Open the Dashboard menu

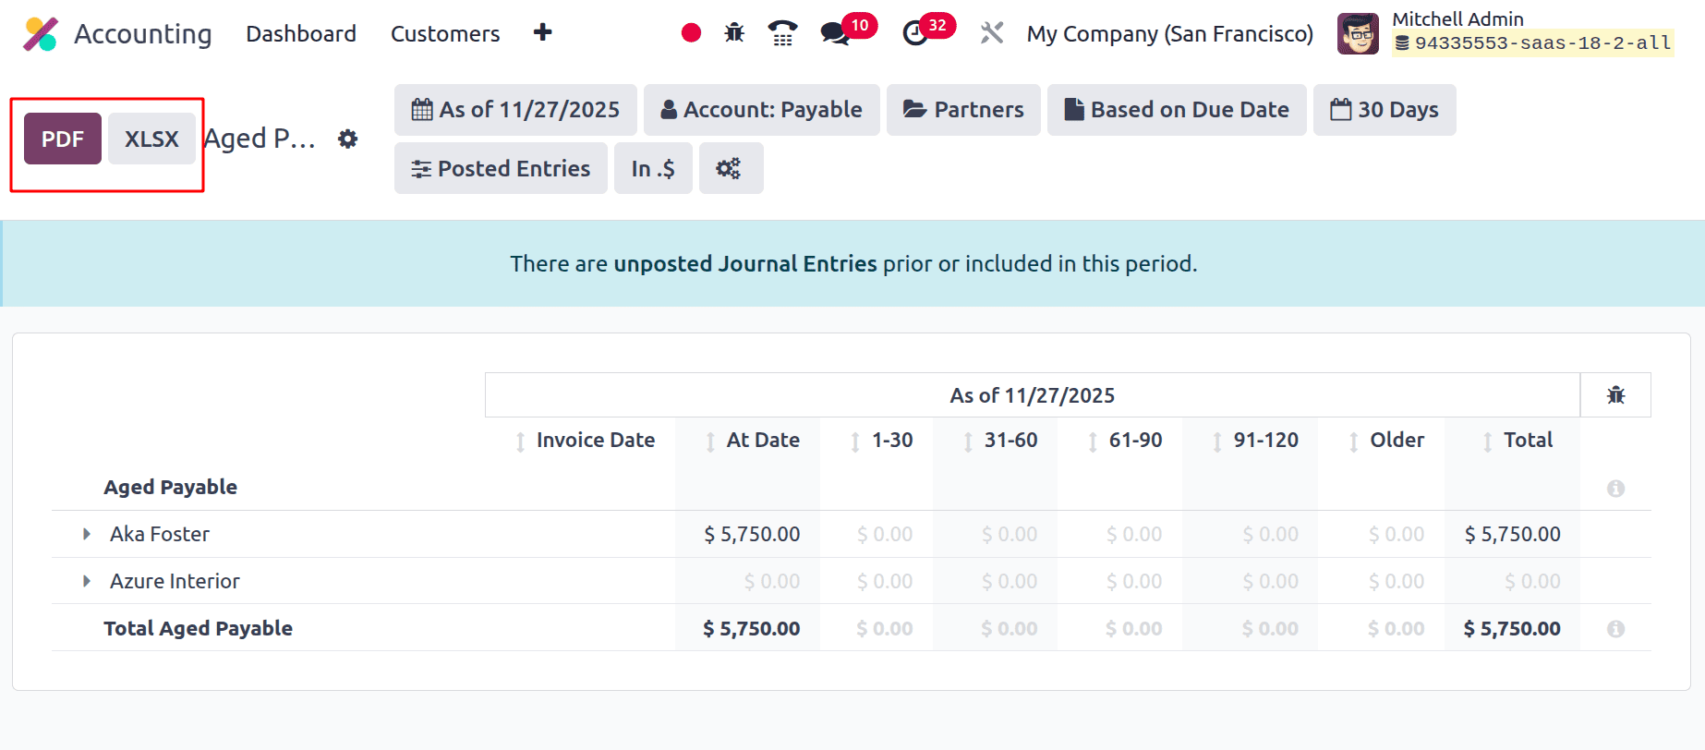pos(301,33)
